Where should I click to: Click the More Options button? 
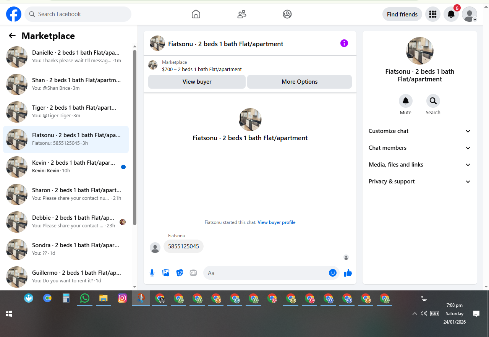(300, 82)
